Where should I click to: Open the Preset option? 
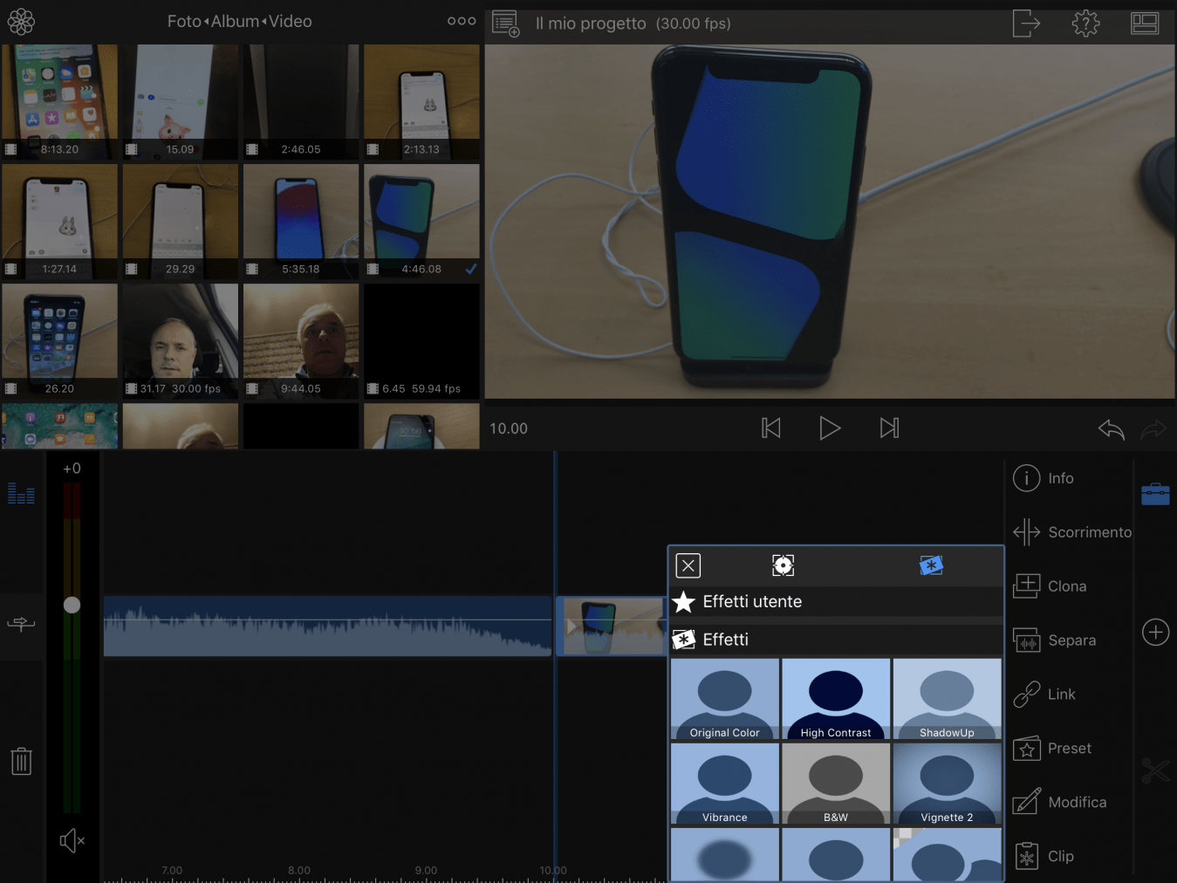(x=1052, y=749)
